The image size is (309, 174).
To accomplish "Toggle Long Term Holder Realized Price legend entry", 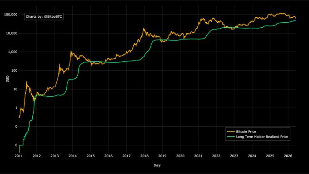I will point(257,137).
